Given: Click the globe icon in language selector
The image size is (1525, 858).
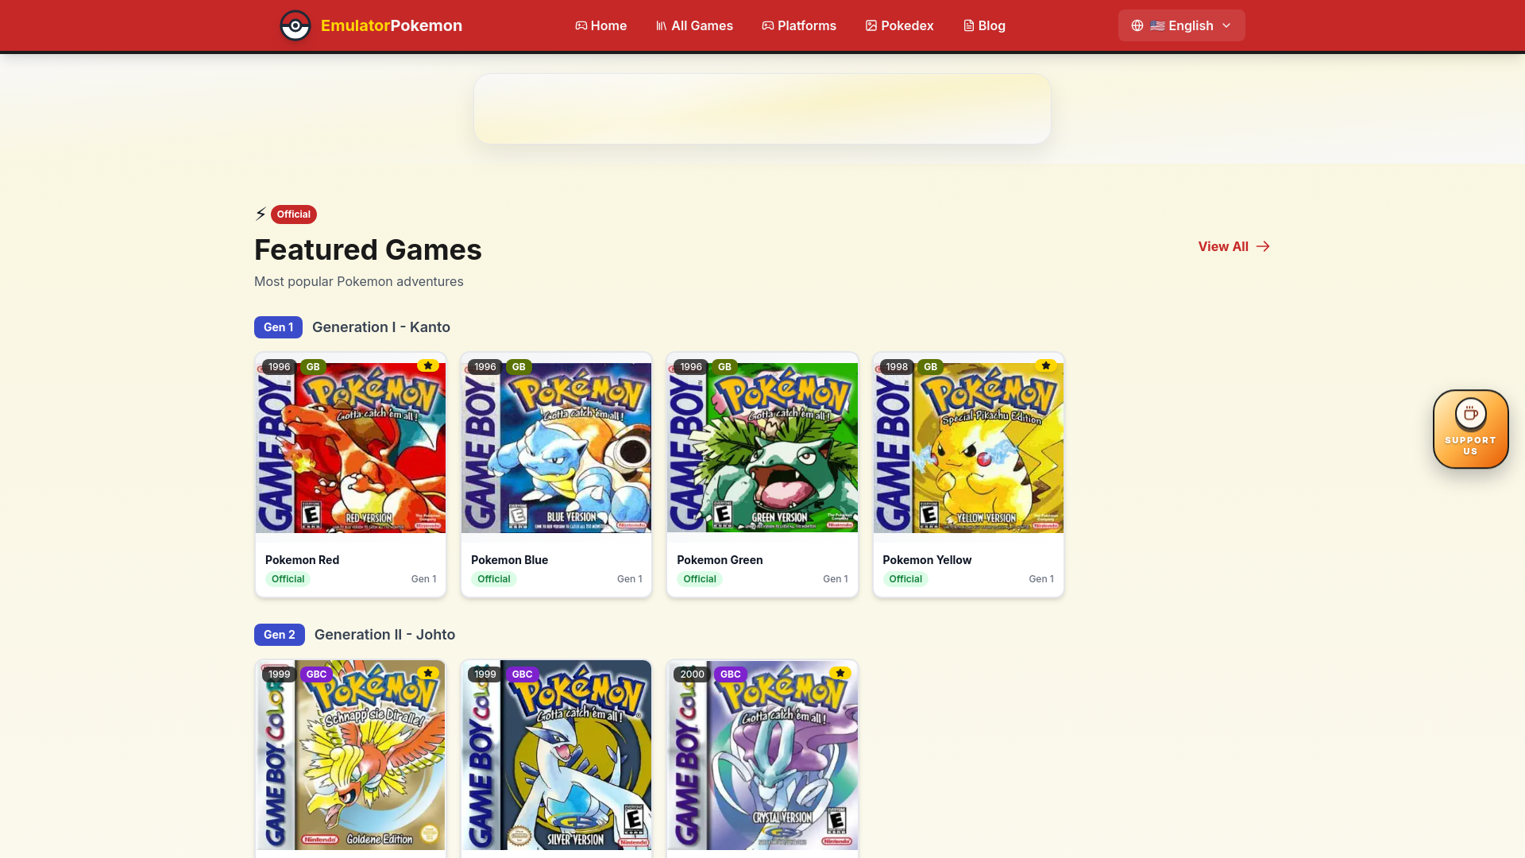Looking at the screenshot, I should [x=1137, y=25].
